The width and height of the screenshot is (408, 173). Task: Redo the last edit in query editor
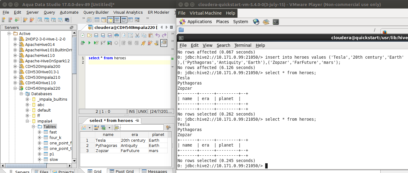pyautogui.click(x=164, y=35)
